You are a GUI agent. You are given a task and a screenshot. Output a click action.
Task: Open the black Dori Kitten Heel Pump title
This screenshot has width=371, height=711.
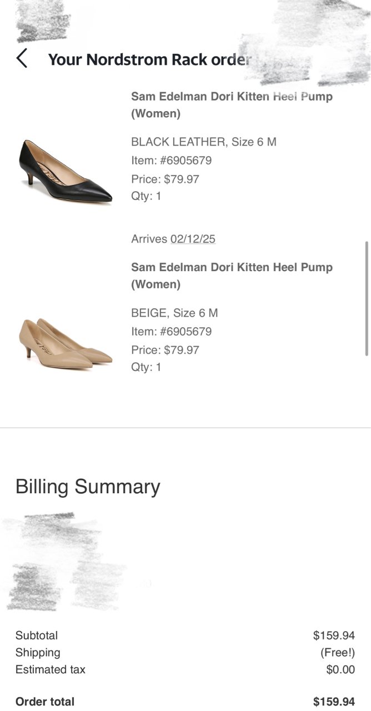pyautogui.click(x=232, y=105)
